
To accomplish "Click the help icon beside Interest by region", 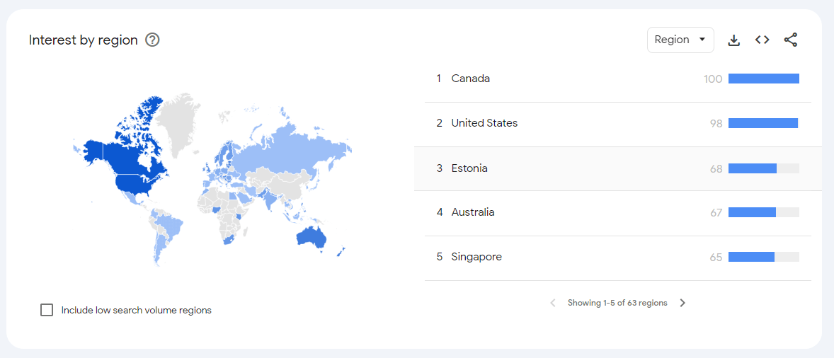I will coord(152,40).
